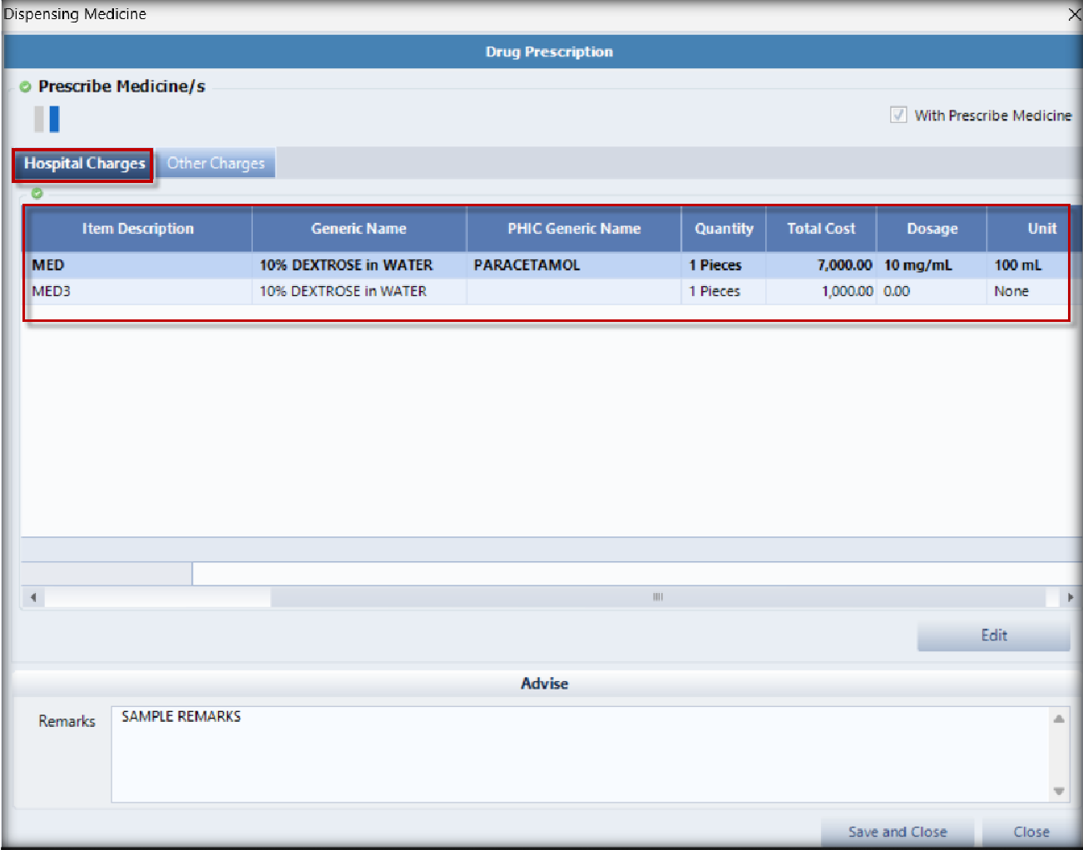Toggle the With Prescribe Medicine checkbox
Screen dimensions: 1083x850
[x=898, y=115]
